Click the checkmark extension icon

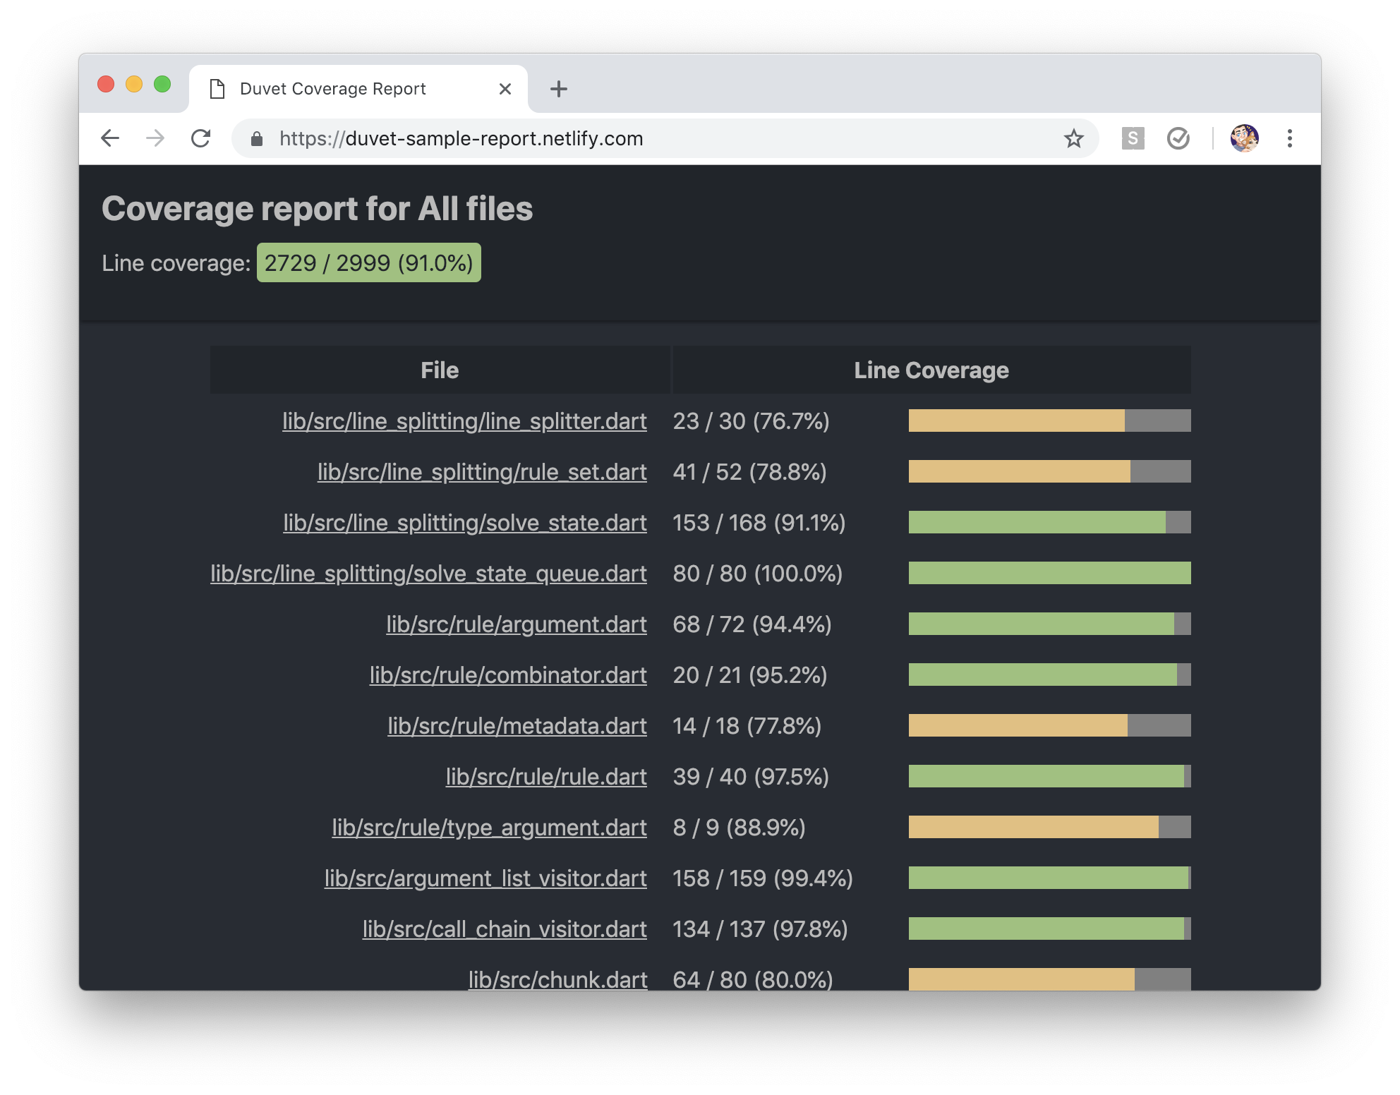click(x=1178, y=138)
